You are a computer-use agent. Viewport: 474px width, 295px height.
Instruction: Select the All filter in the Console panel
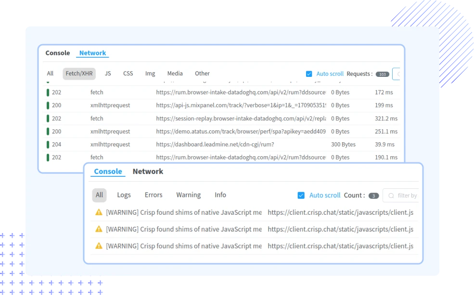tap(99, 195)
